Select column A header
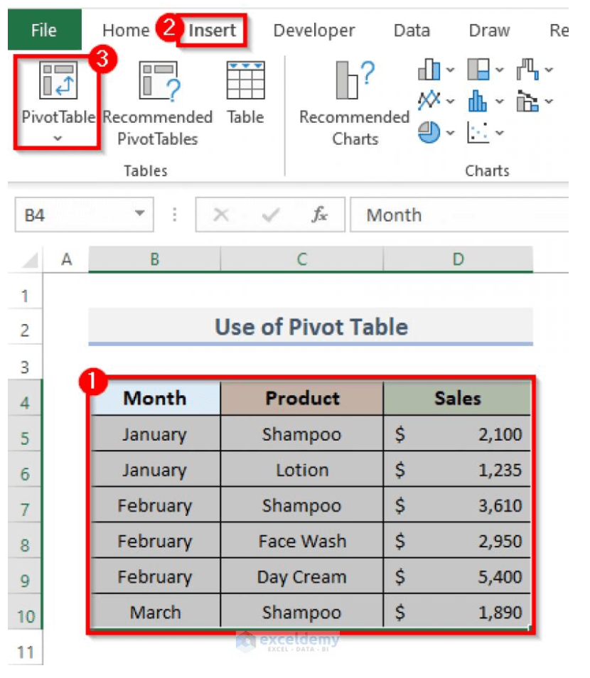Screen dimensions: 590x678 pos(66,259)
